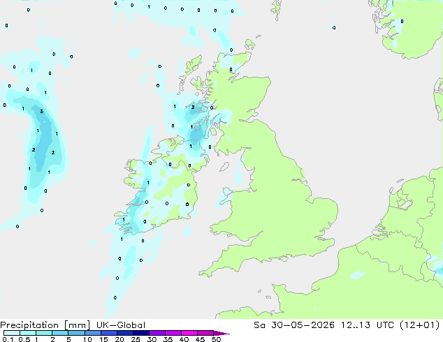Click the legend label '40'
This screenshot has height=342, width=443.
click(184, 339)
